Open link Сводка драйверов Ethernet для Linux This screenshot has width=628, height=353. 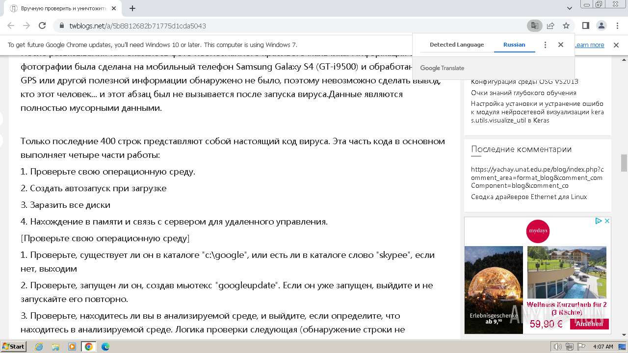[529, 197]
